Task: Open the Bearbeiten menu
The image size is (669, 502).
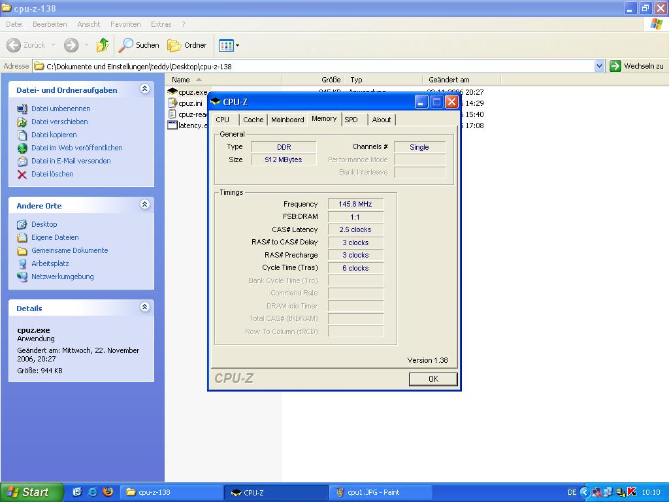Action: pyautogui.click(x=50, y=24)
